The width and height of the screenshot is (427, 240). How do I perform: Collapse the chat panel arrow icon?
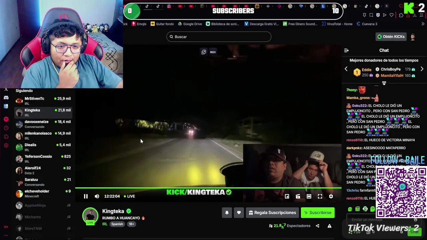(346, 51)
